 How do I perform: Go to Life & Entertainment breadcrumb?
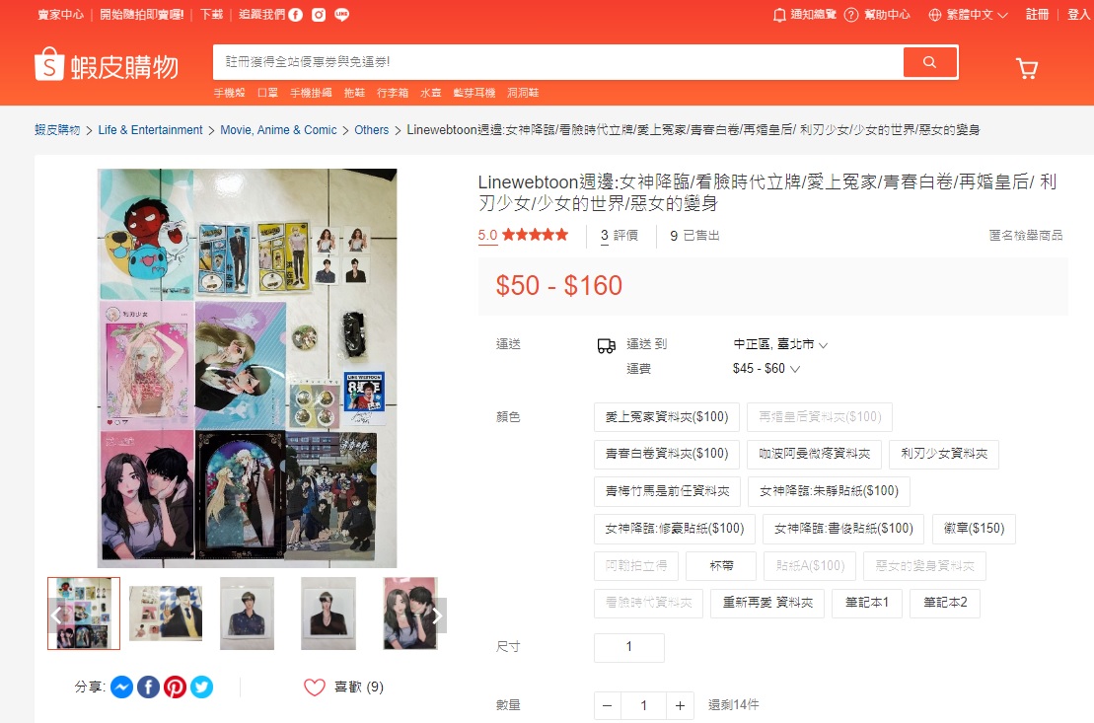coord(150,130)
